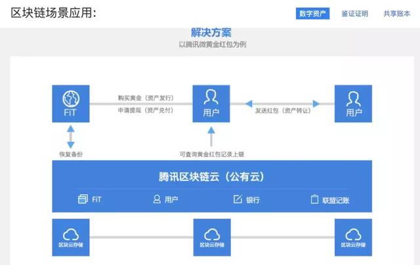This screenshot has width=420, height=265.
Task: Click the 解决方案 heading
Action: click(211, 33)
